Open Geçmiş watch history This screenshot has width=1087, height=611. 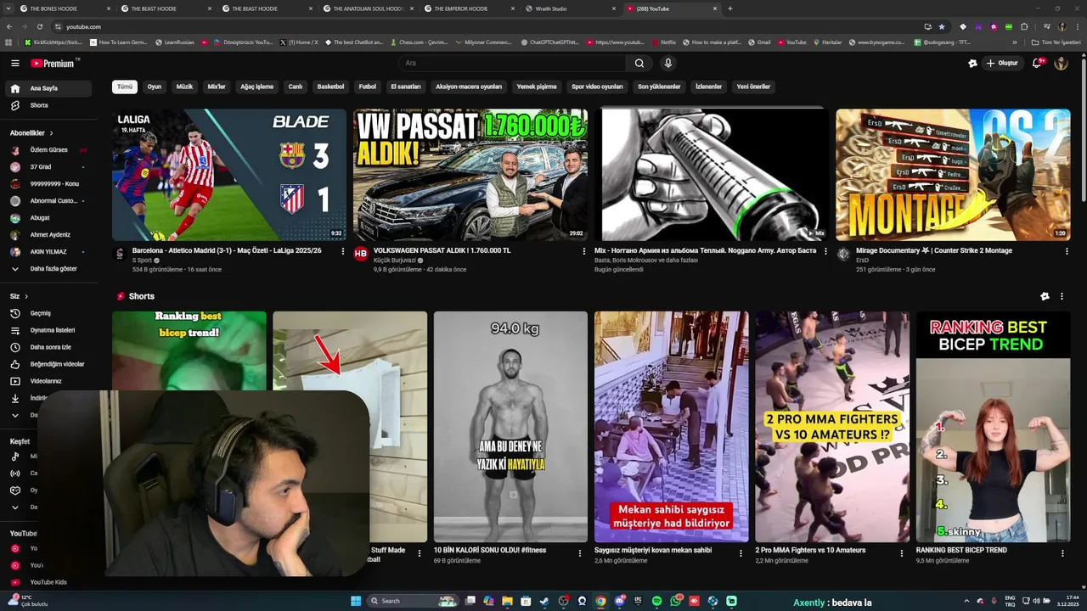tap(48, 313)
